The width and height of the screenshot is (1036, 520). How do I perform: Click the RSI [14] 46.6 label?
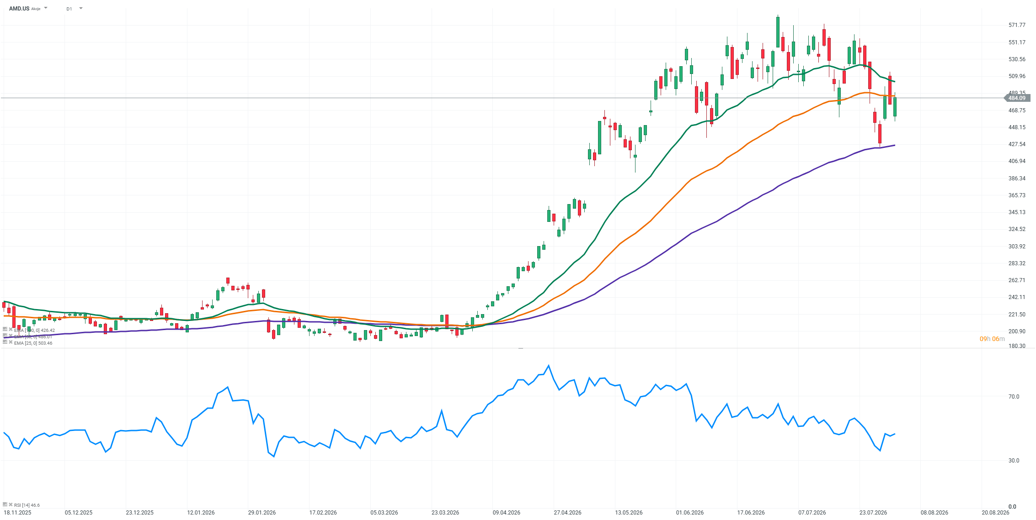pyautogui.click(x=27, y=505)
